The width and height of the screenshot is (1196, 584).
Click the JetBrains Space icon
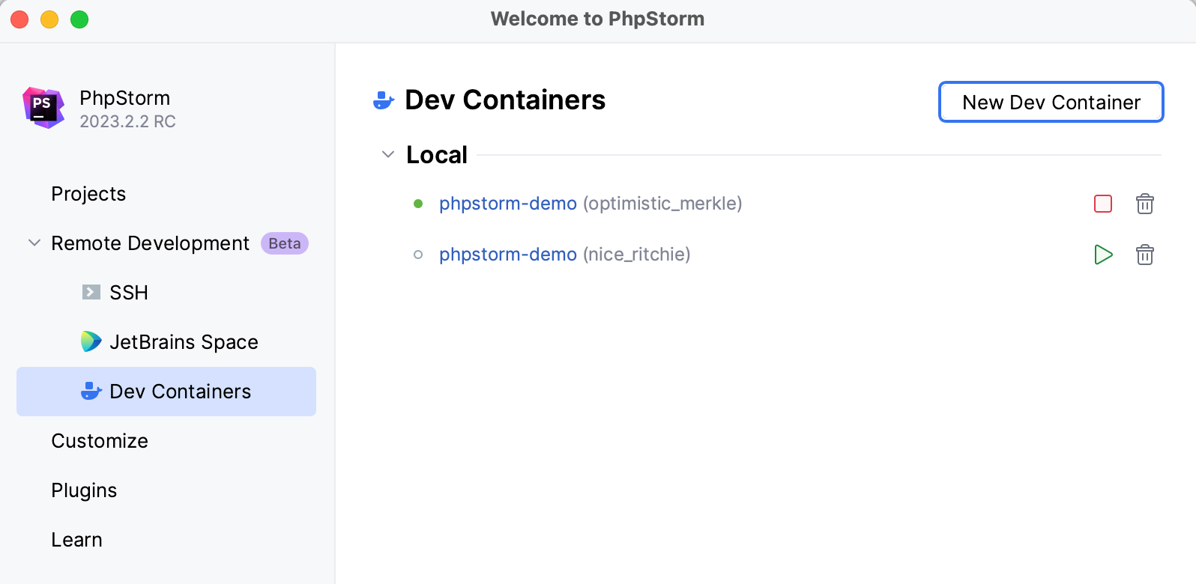coord(91,341)
